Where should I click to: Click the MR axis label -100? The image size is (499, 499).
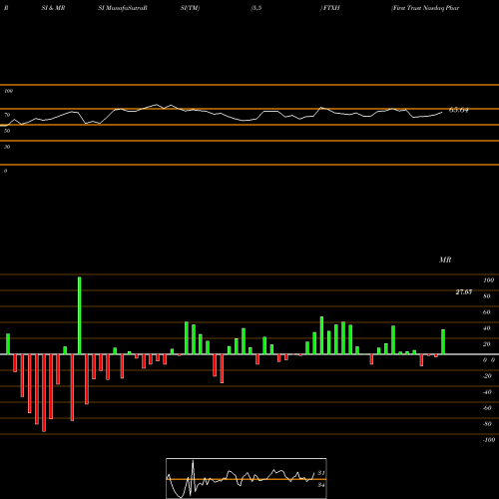pos(489,440)
